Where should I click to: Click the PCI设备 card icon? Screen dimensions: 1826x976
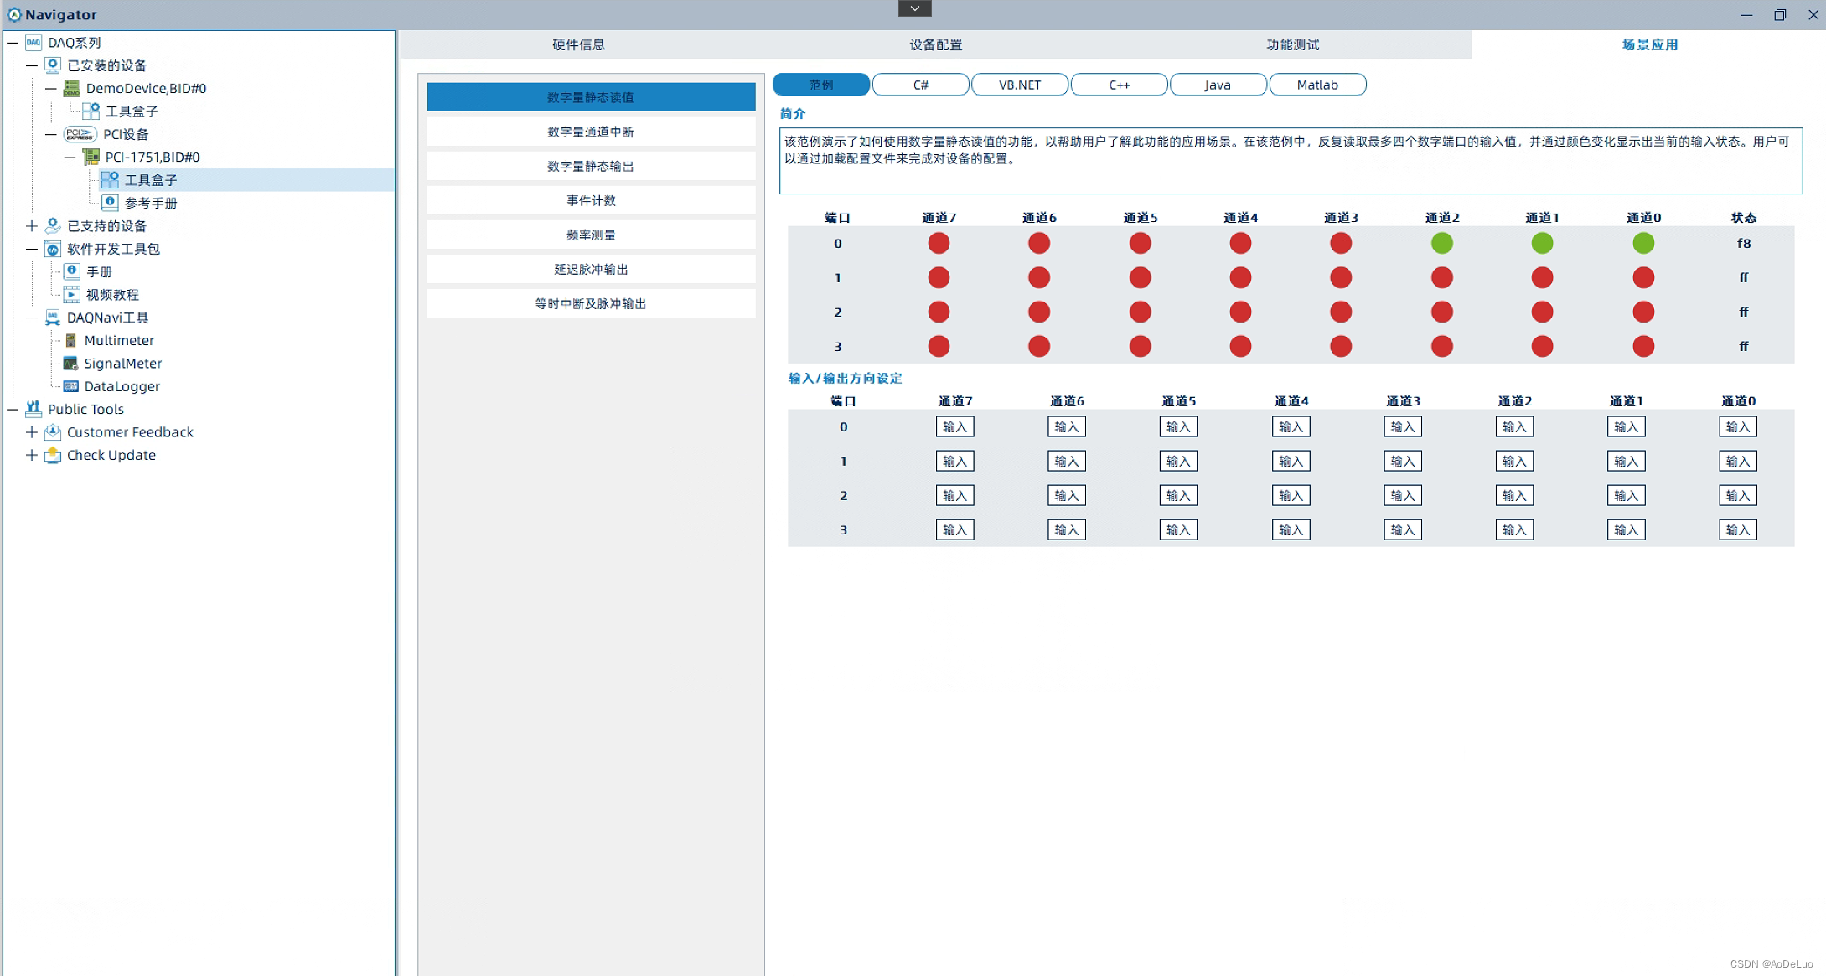click(x=80, y=134)
